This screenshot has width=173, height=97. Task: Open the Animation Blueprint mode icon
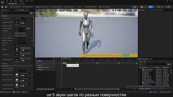point(159,7)
